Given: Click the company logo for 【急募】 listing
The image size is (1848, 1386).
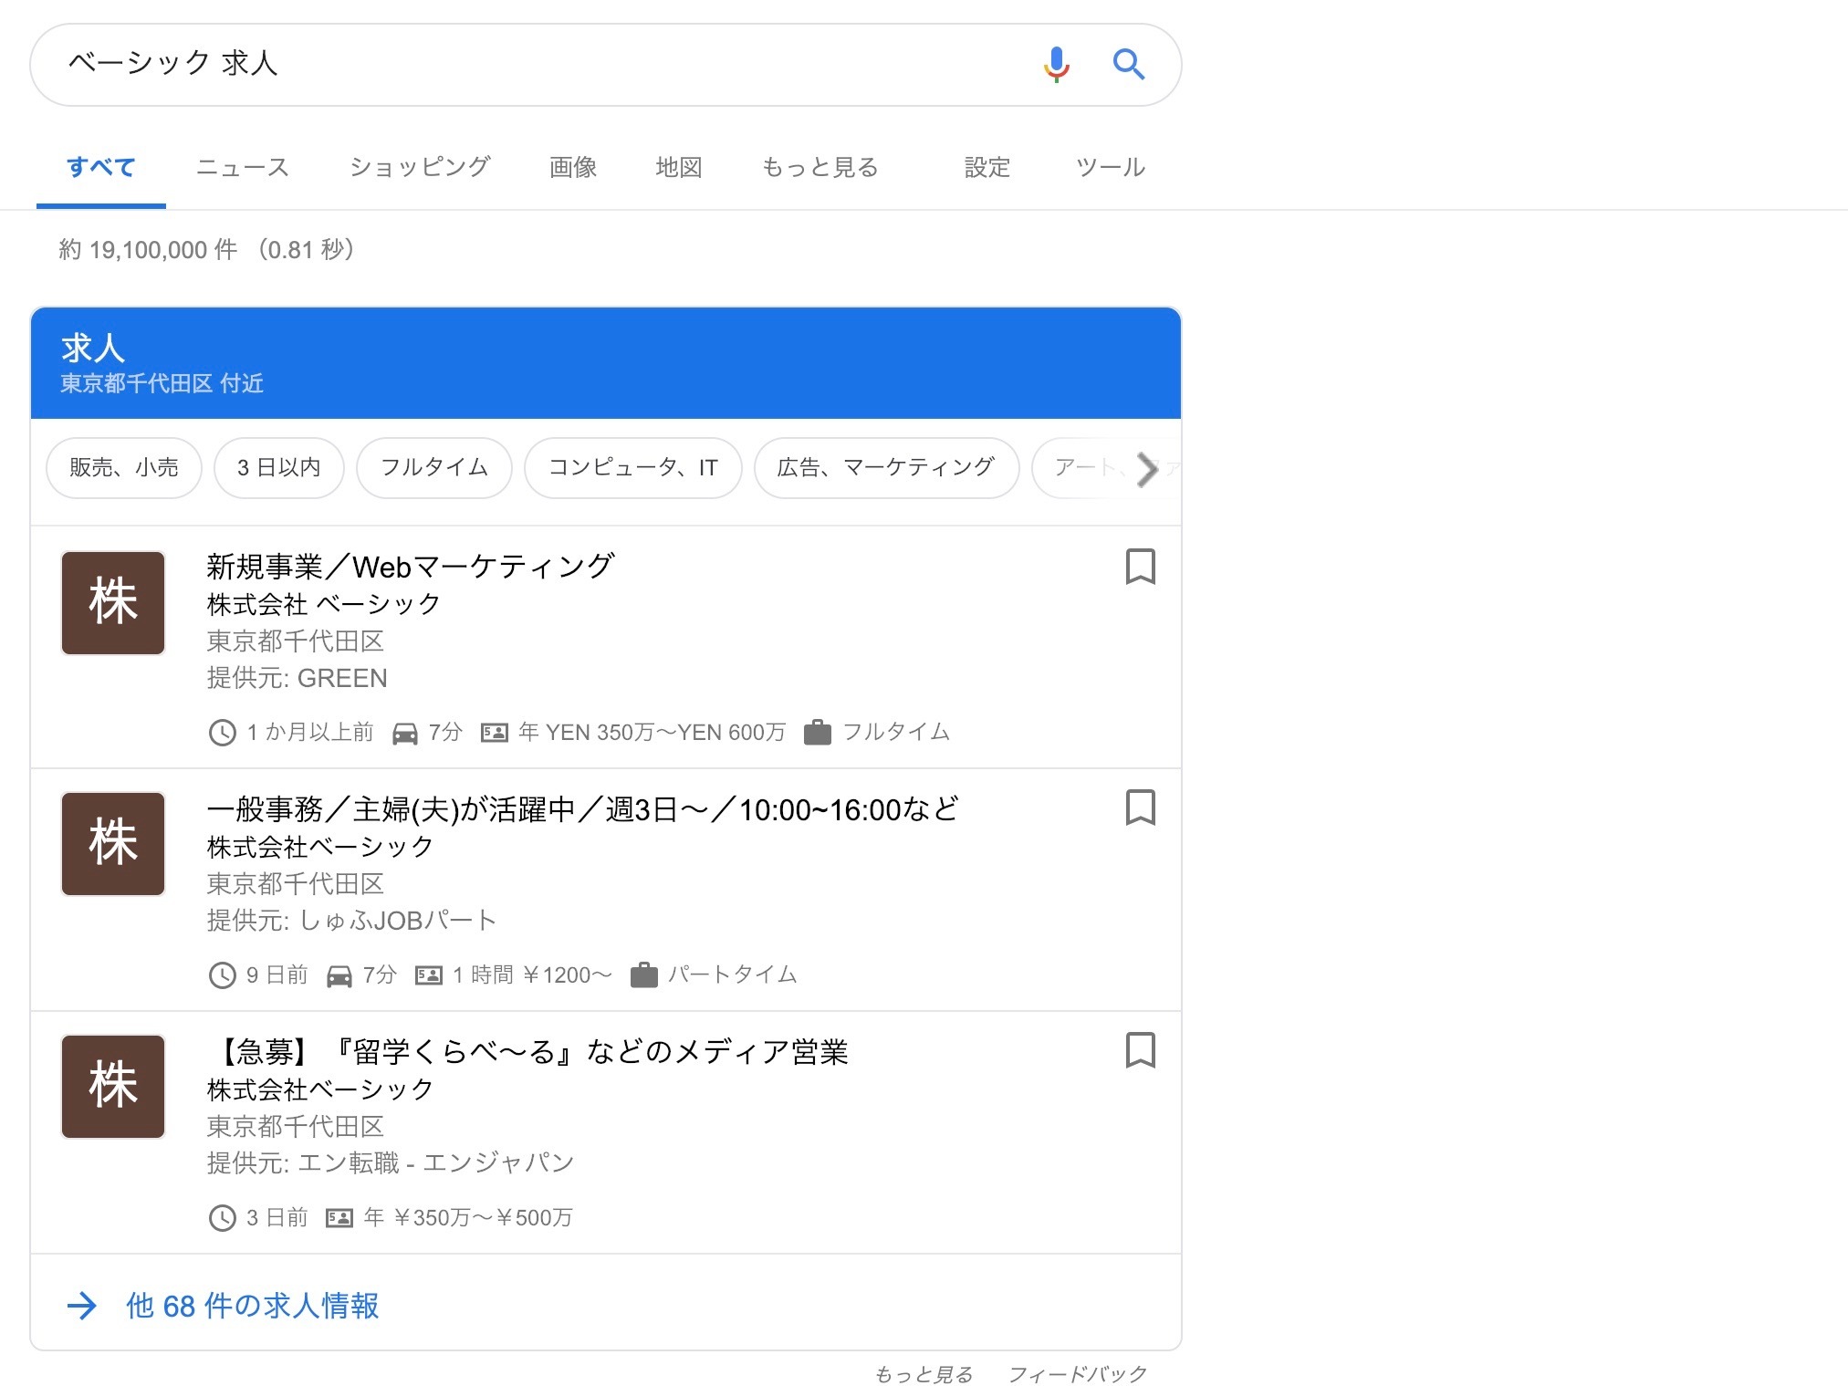Looking at the screenshot, I should point(113,1086).
